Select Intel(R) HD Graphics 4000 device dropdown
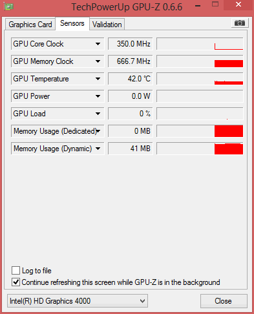 [78, 301]
